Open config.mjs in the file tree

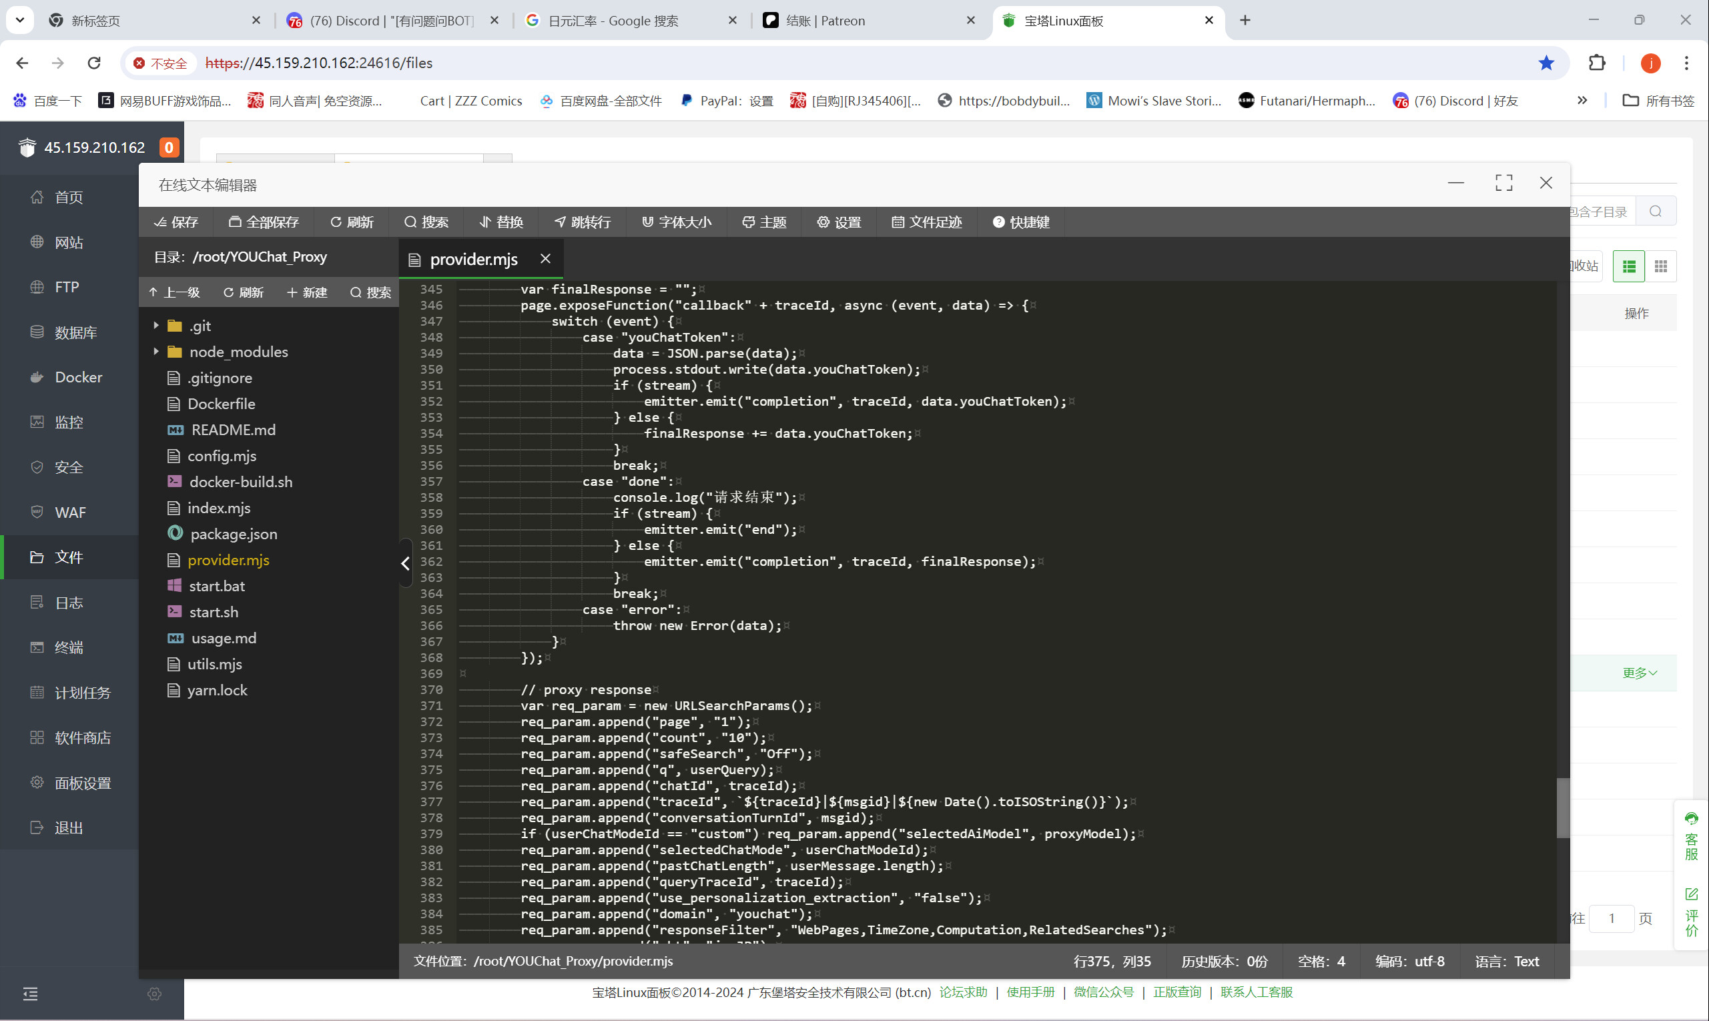click(222, 456)
